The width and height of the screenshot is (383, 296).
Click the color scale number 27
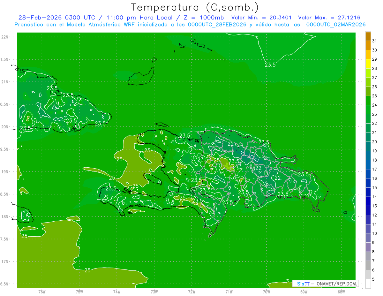(x=374, y=78)
